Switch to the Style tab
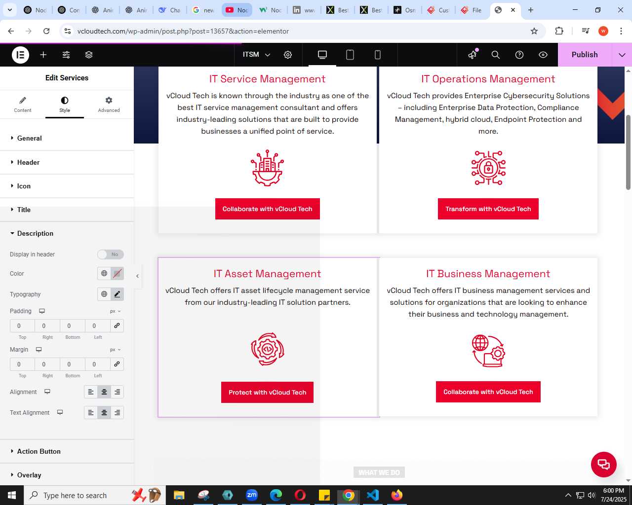632x505 pixels. (x=65, y=105)
